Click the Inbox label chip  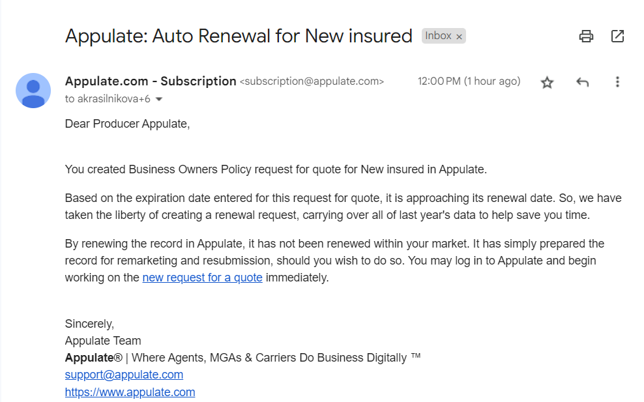click(x=438, y=36)
